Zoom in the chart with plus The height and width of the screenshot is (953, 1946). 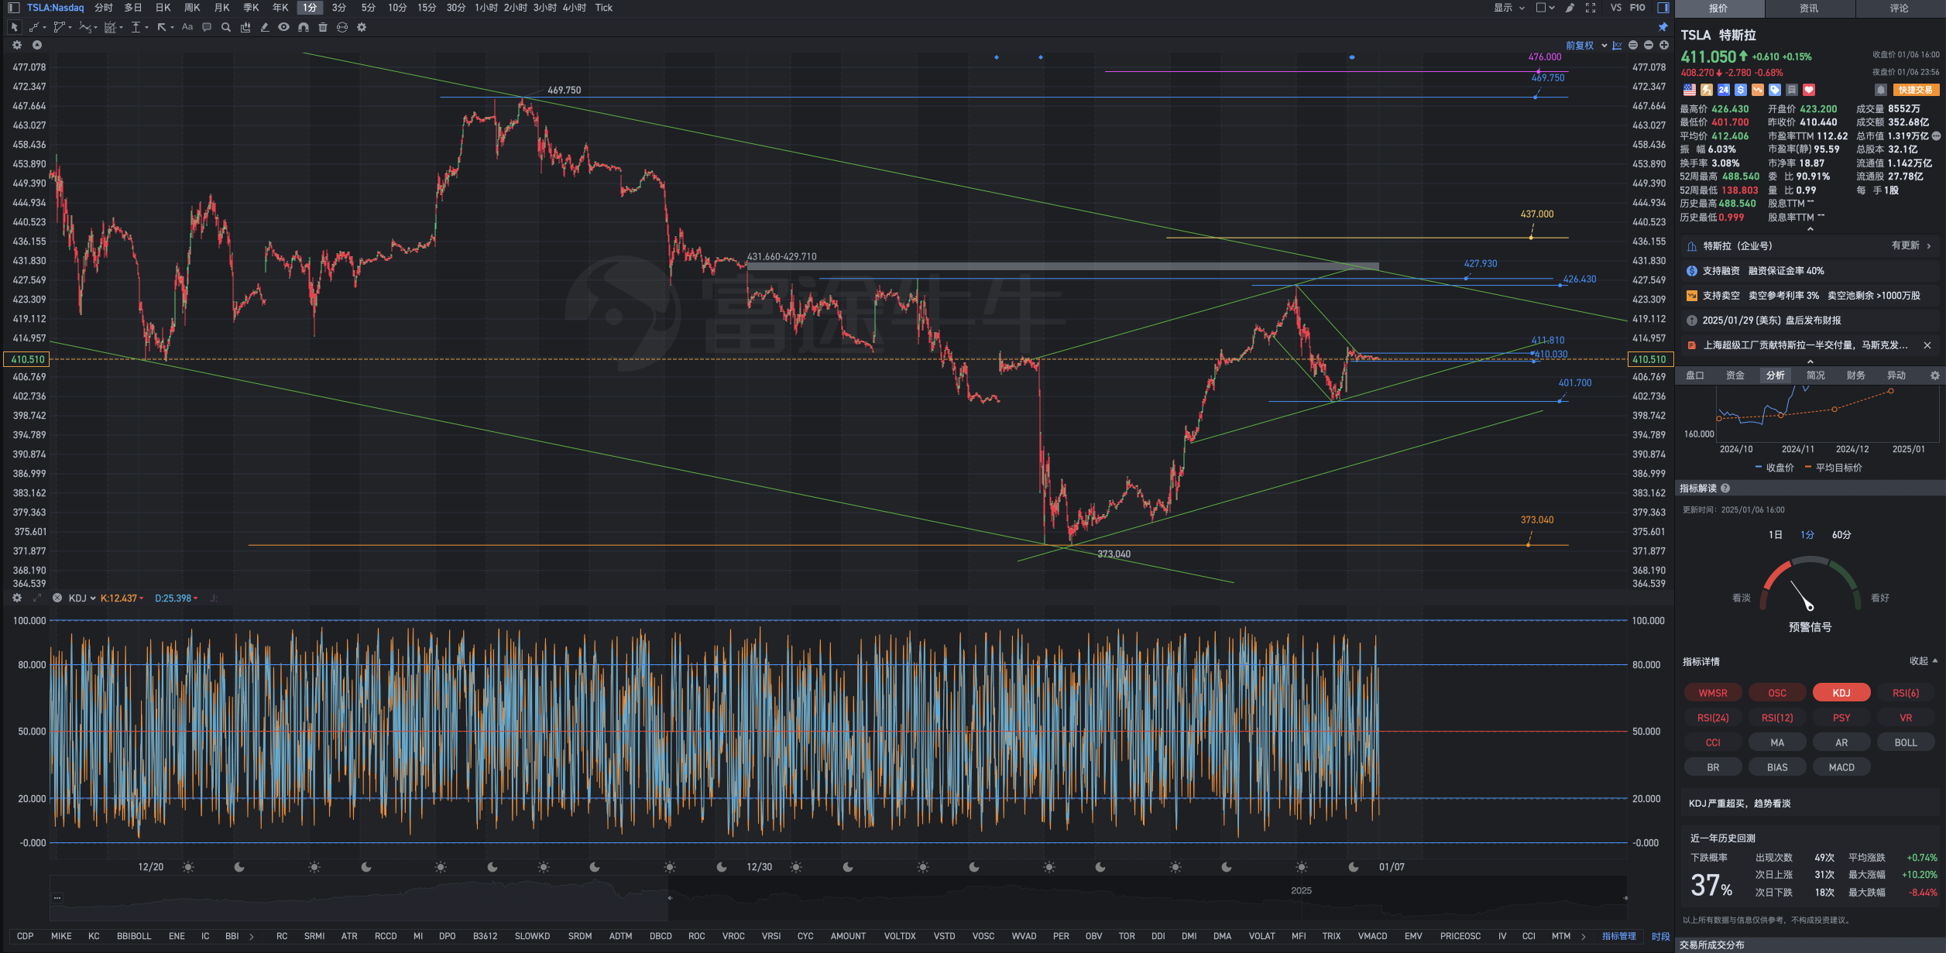(x=1663, y=45)
